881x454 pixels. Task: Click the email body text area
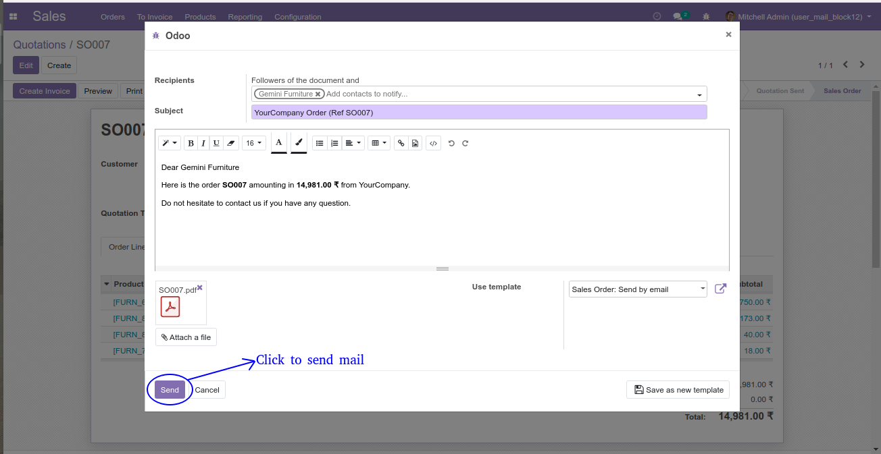coord(442,211)
